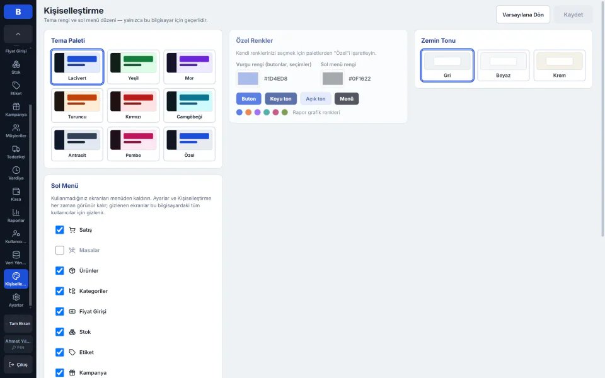Click the blue B logo
Viewport: 605px width, 378px height.
(18, 11)
